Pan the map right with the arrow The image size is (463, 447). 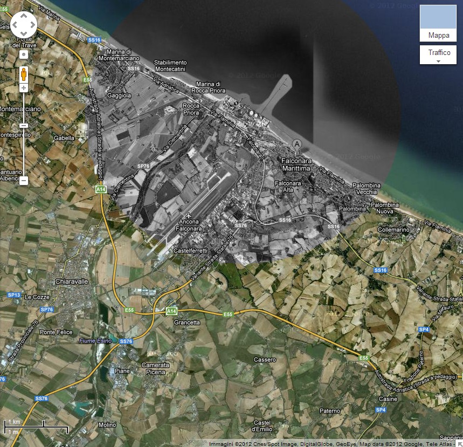point(32,24)
